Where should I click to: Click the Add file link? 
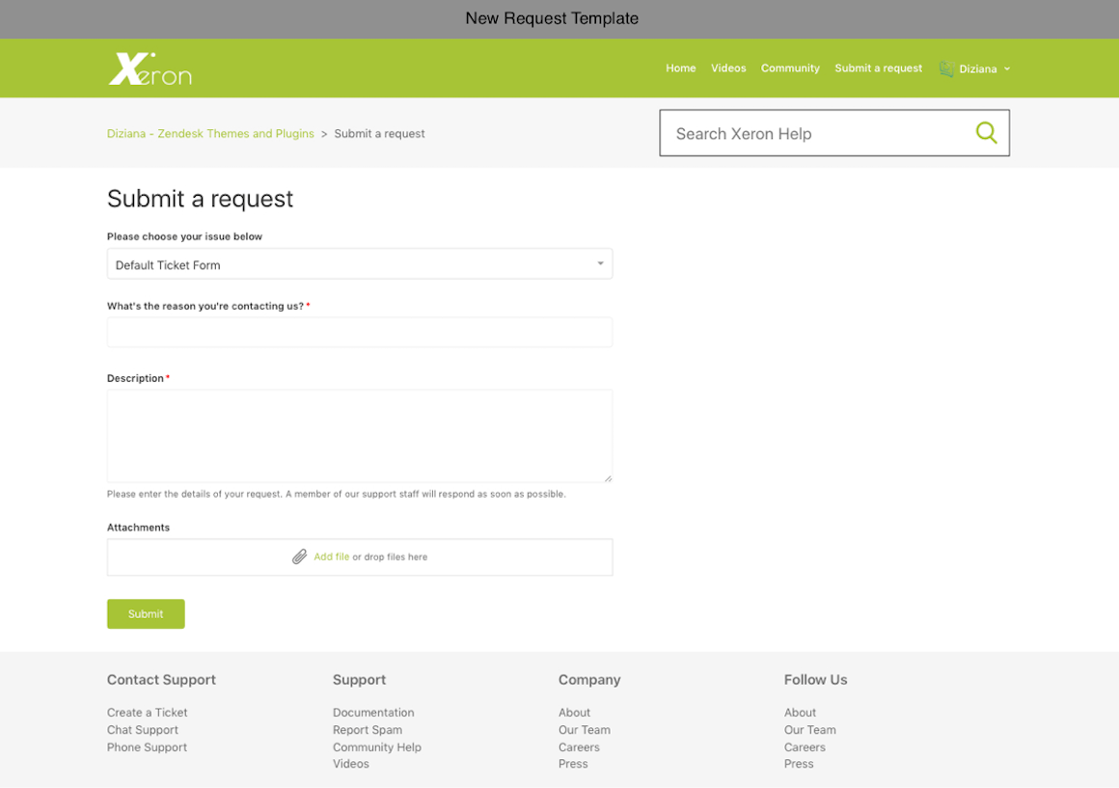click(x=331, y=557)
